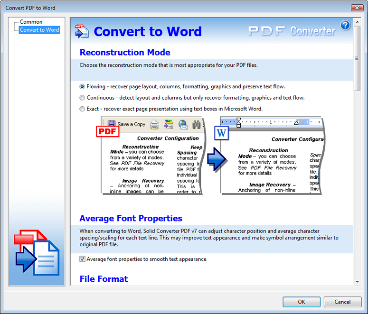Select the Continuous reconstruction mode

82,98
